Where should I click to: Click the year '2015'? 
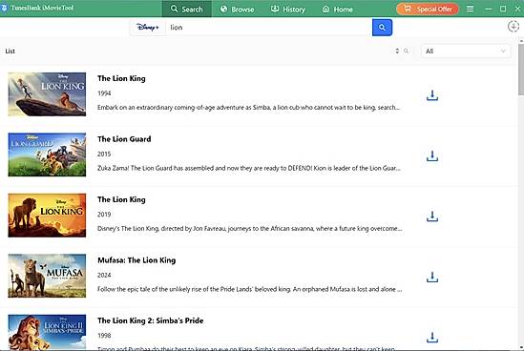coord(104,154)
